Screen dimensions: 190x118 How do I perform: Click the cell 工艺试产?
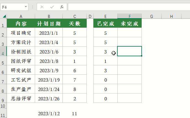21,79
